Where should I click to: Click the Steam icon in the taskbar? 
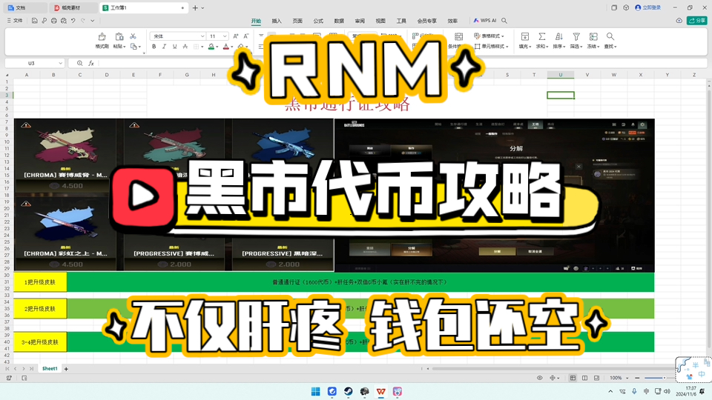[x=349, y=391]
